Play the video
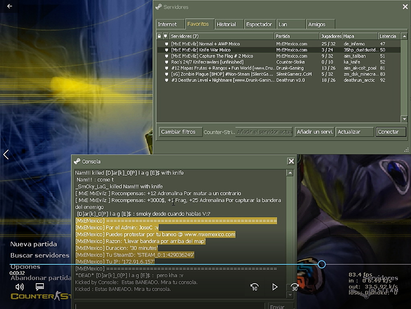This screenshot has height=309, width=411. coord(275,287)
